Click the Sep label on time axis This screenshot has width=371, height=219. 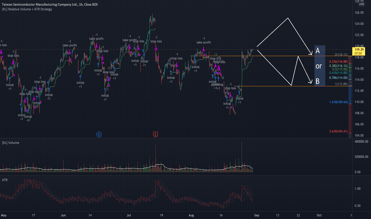[256, 215]
